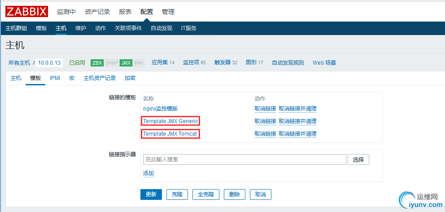Screen dimensions: 445x212
Task: Click the 链接的模板 field label
Action: tap(122, 97)
